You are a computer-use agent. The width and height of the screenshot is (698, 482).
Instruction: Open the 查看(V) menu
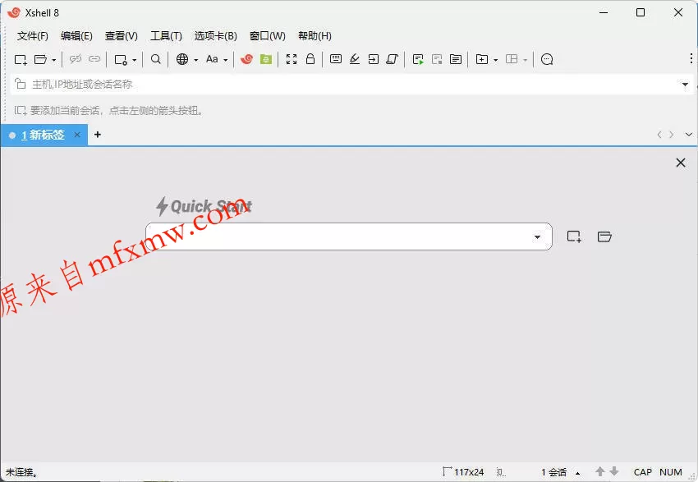(121, 36)
